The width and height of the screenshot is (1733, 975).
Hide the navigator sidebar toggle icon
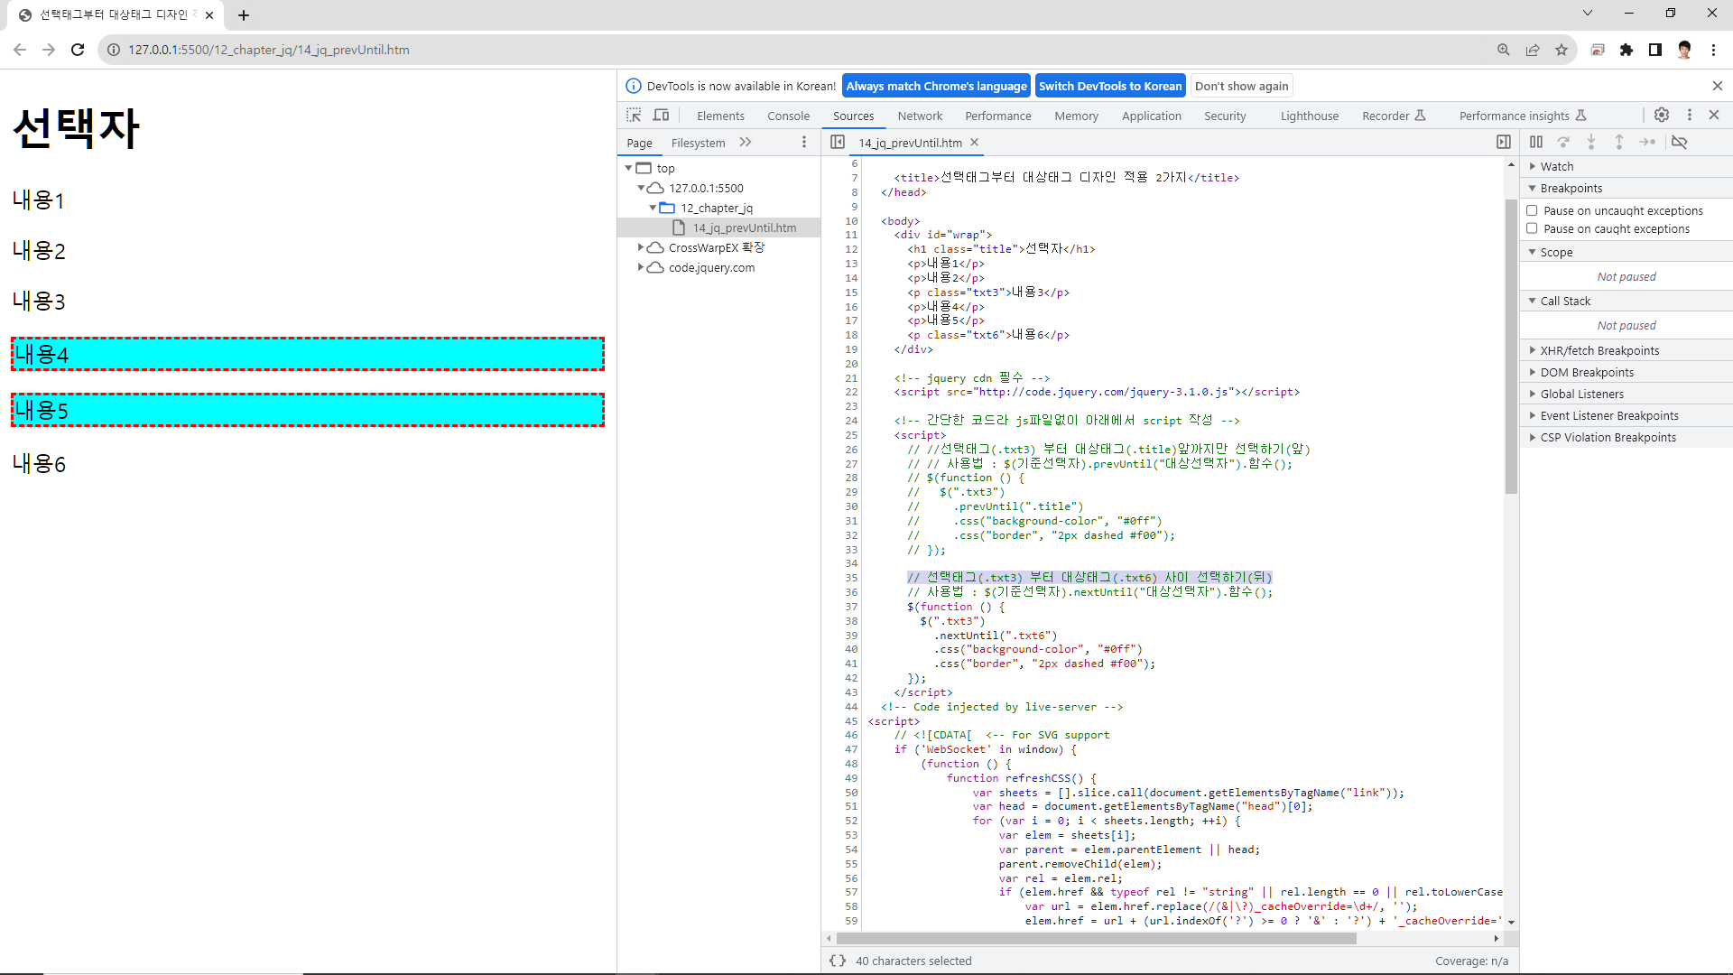[x=838, y=142]
